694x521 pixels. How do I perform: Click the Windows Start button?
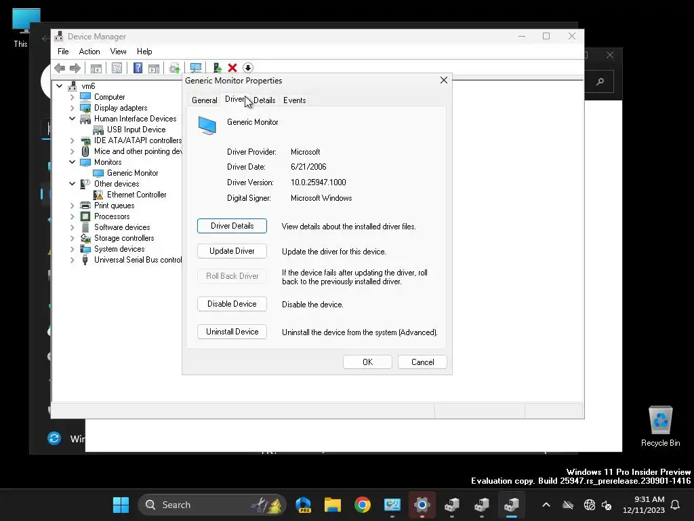click(121, 505)
